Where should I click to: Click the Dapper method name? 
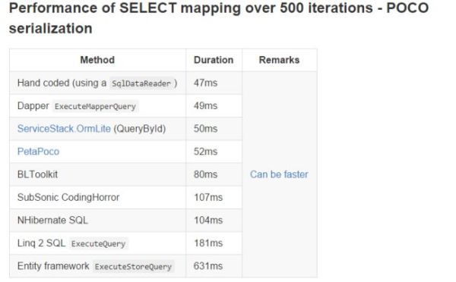(x=33, y=106)
